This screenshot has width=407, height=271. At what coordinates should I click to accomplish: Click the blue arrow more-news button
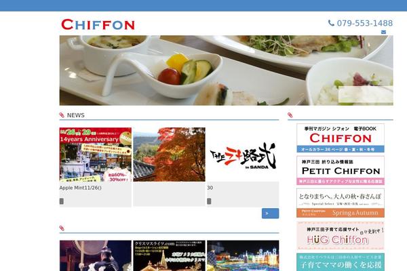click(x=270, y=213)
